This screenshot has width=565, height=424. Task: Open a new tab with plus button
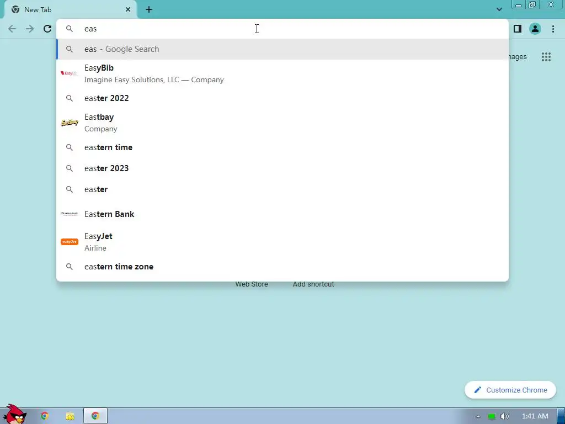pos(149,10)
